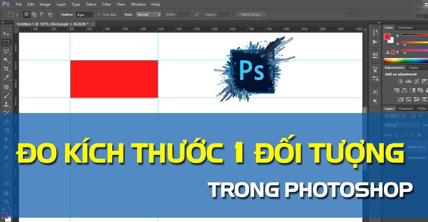The height and width of the screenshot is (222, 428).
Task: Select the Eyedropper tool
Action: (6, 77)
